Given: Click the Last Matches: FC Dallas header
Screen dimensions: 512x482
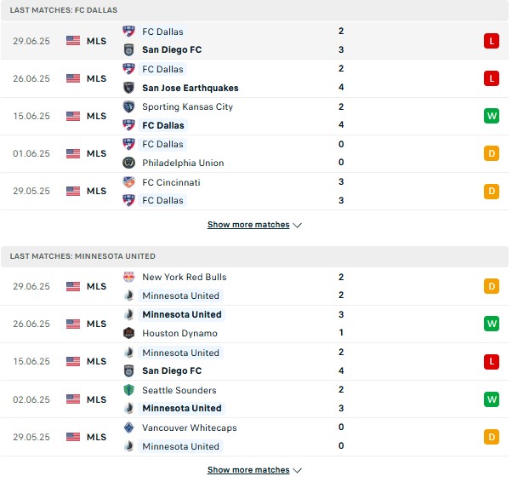Looking at the screenshot, I should (x=64, y=10).
